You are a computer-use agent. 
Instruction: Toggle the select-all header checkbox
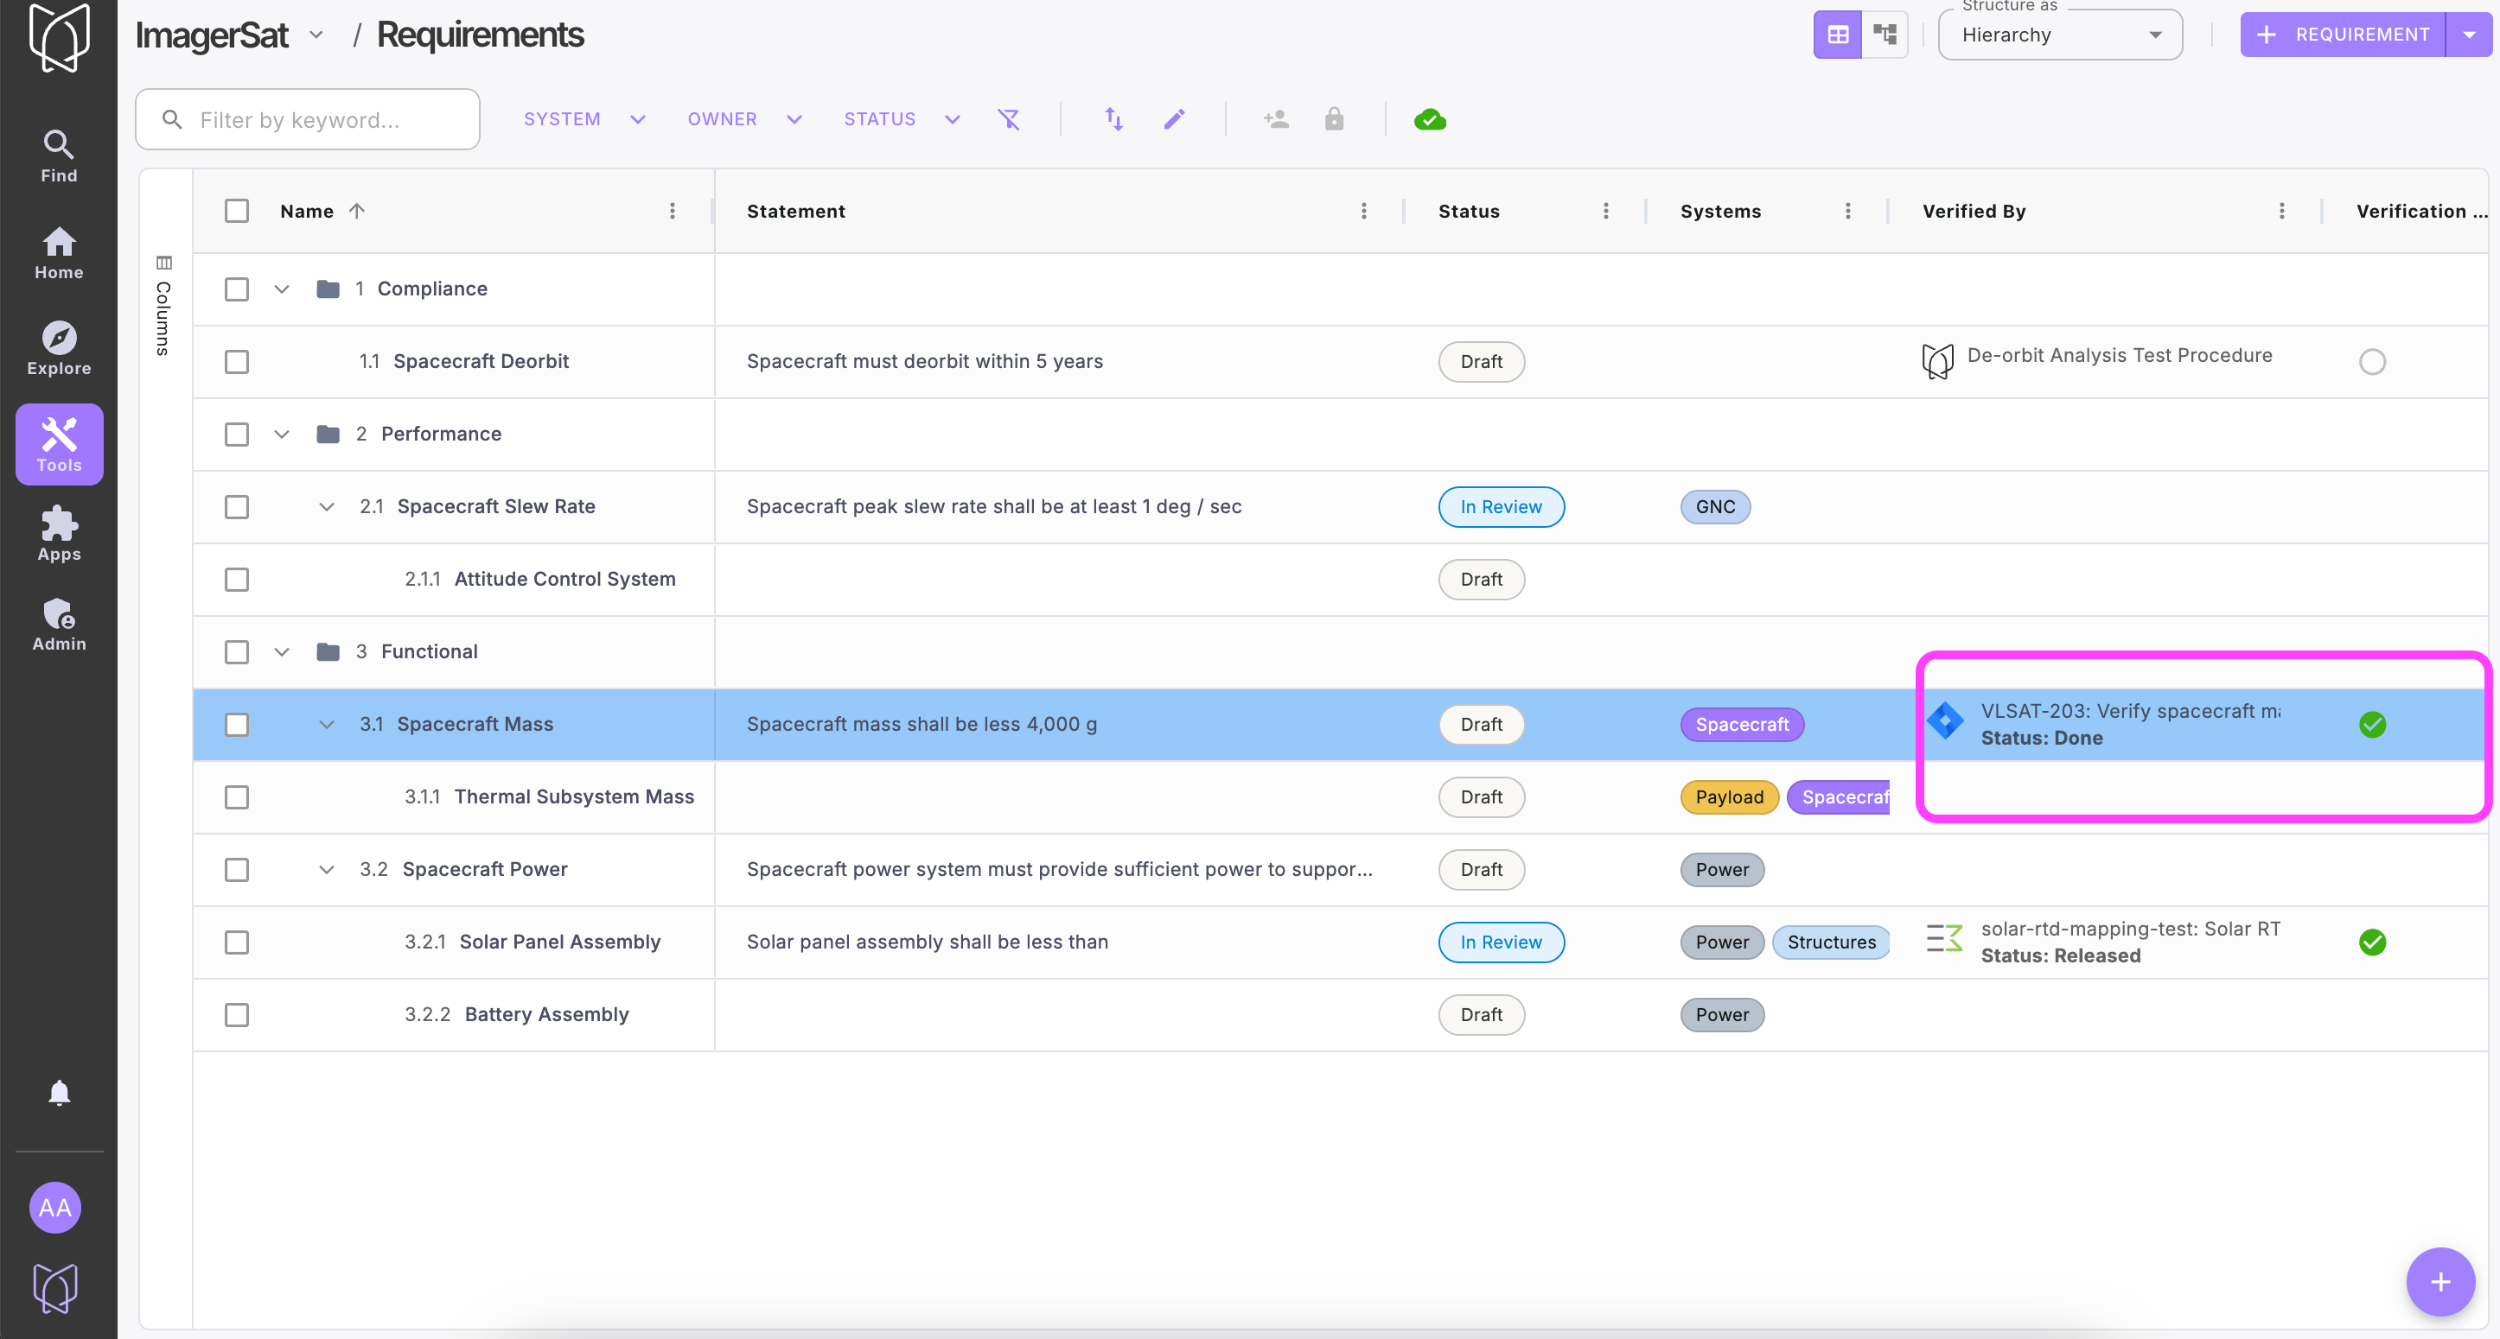click(237, 212)
